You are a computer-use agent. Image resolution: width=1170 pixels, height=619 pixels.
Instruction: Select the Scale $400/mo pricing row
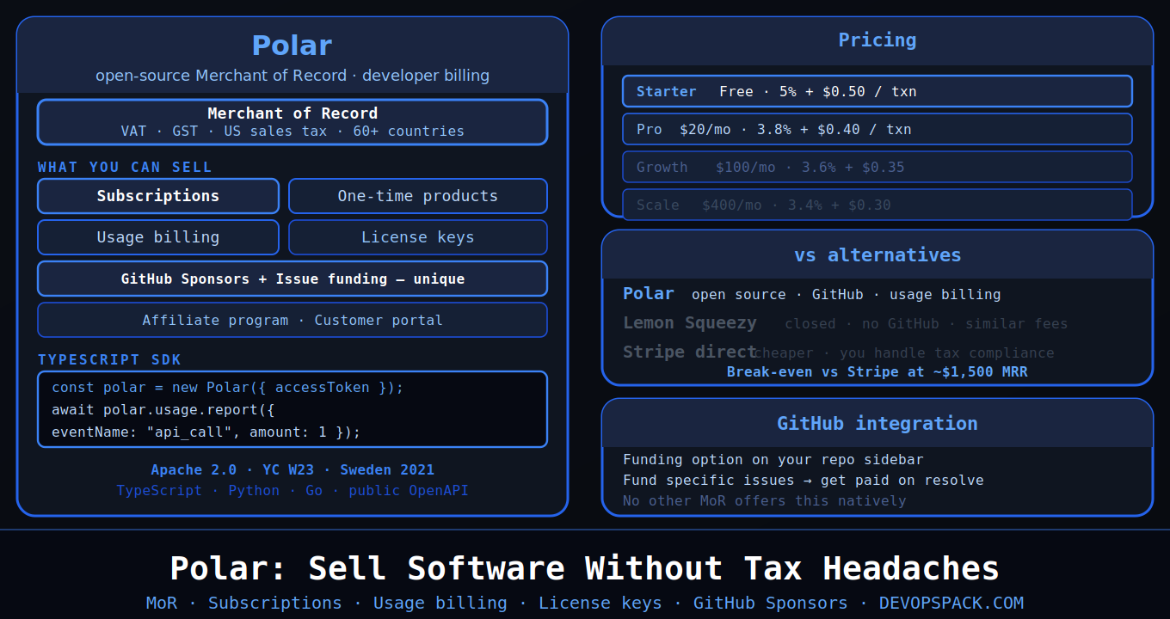tap(877, 205)
